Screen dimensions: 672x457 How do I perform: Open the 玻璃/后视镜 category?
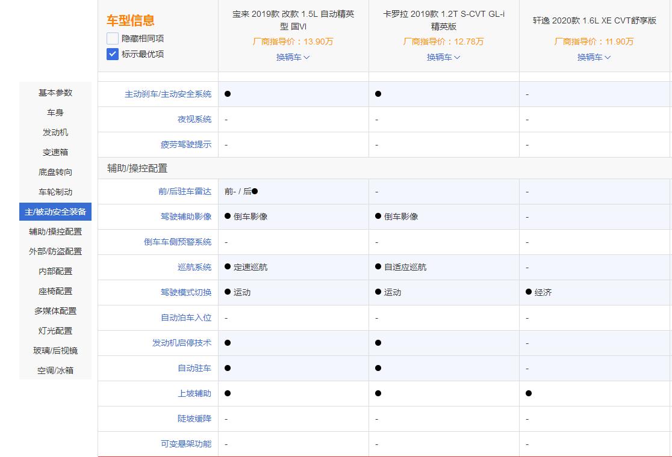[55, 351]
